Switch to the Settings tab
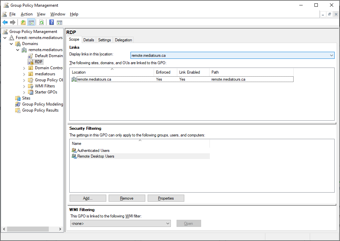340x241 pixels. [x=104, y=40]
